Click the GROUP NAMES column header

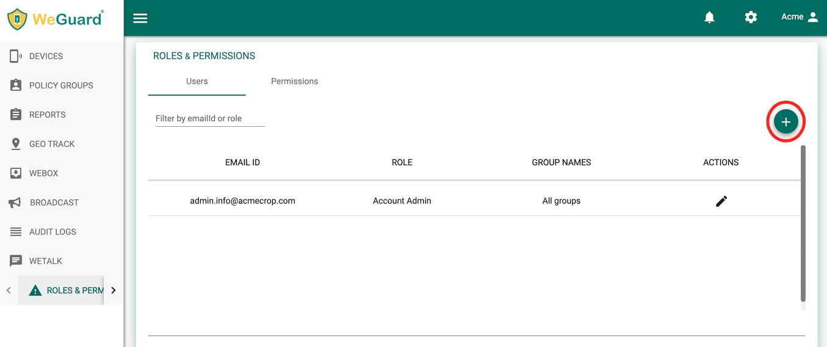pyautogui.click(x=561, y=162)
